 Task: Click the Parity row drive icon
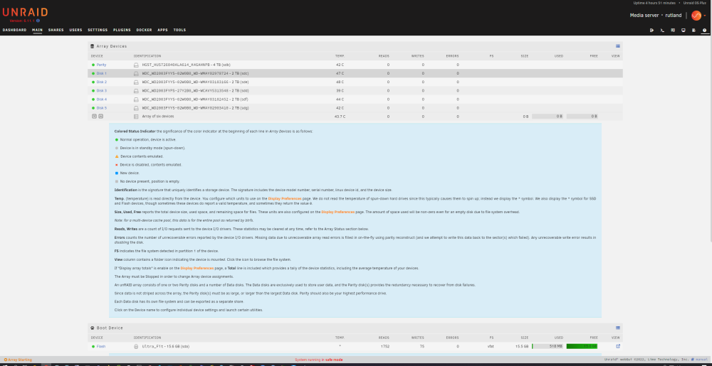(x=136, y=65)
